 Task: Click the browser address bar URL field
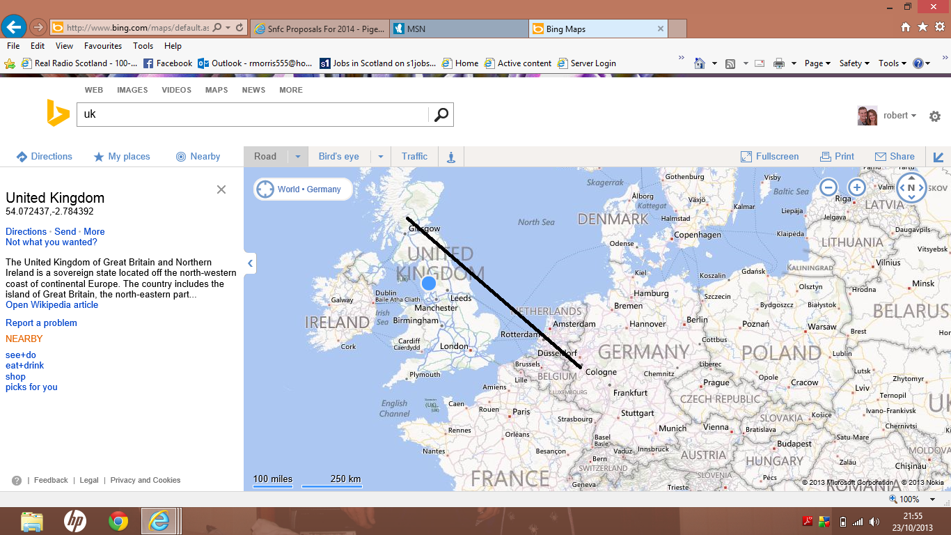137,28
